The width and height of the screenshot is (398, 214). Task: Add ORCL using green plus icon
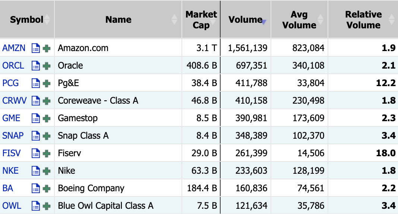pyautogui.click(x=47, y=66)
